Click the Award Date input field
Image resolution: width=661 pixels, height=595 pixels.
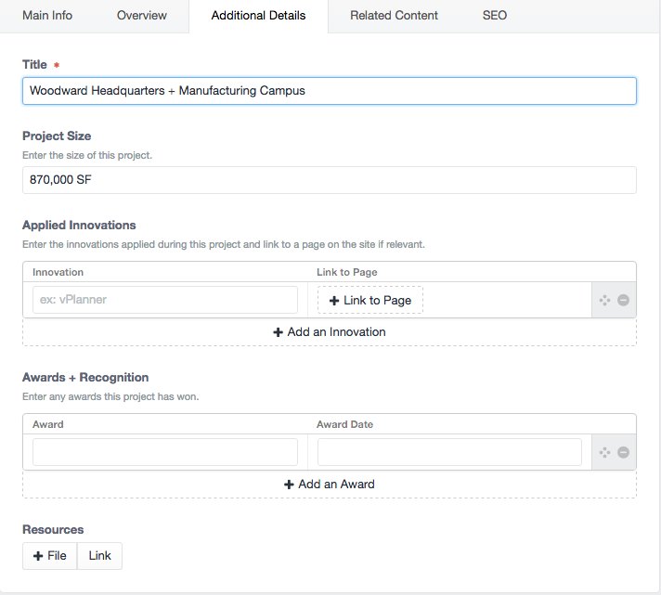click(x=449, y=452)
